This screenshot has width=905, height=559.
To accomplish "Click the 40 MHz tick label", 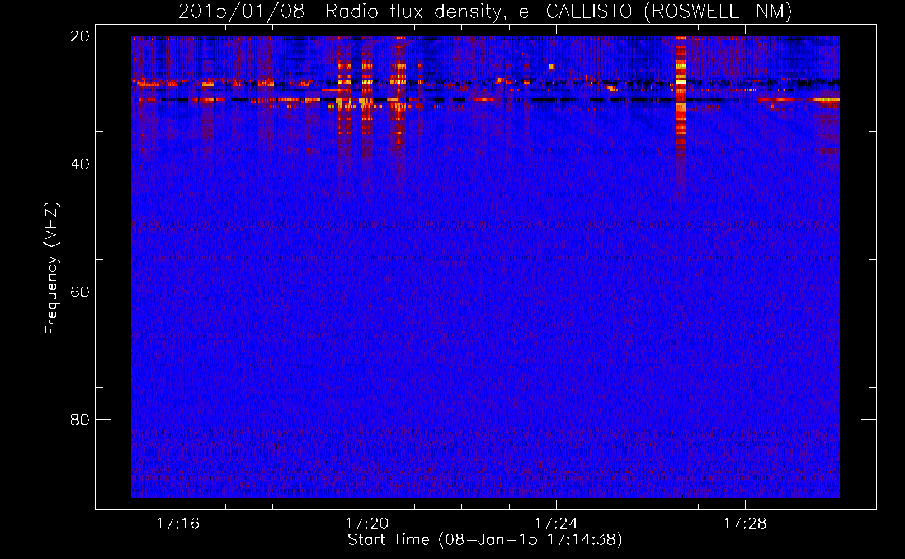I will [x=80, y=164].
